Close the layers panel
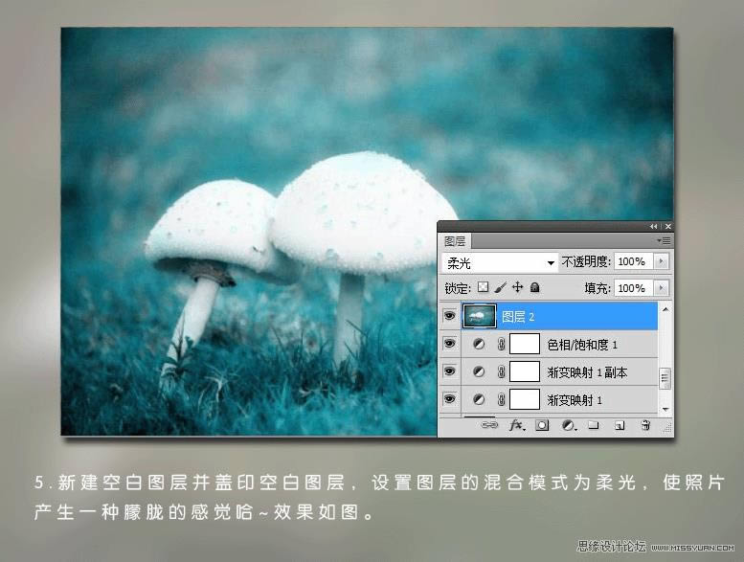Viewport: 744px width, 562px height. click(667, 227)
